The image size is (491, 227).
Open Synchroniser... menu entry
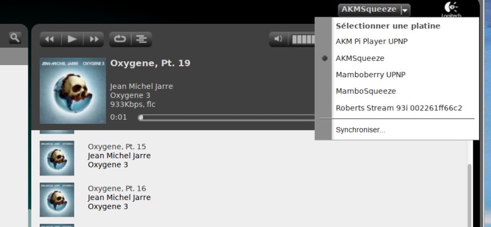coord(360,130)
